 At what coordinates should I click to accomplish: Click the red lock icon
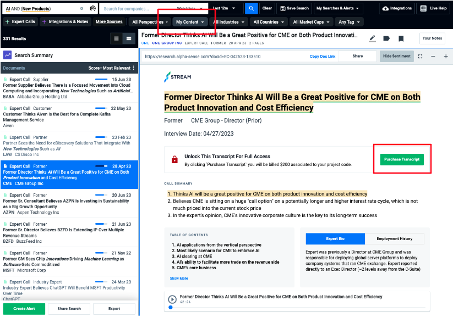[x=174, y=159]
